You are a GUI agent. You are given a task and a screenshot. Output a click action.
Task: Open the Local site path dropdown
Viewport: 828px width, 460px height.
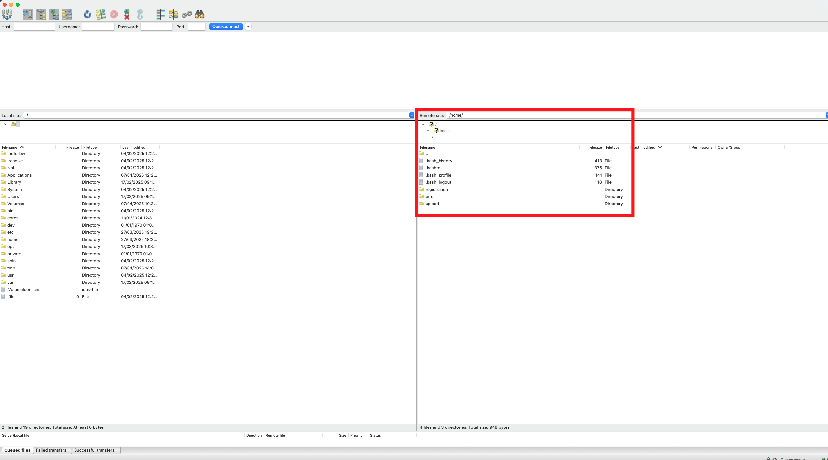pyautogui.click(x=412, y=115)
